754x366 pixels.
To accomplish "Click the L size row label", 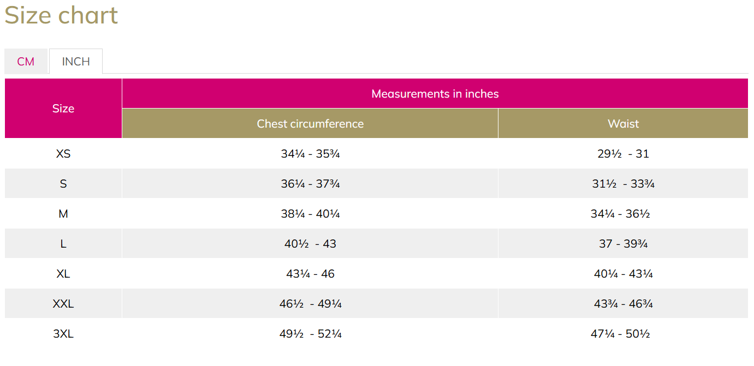I will pyautogui.click(x=63, y=244).
